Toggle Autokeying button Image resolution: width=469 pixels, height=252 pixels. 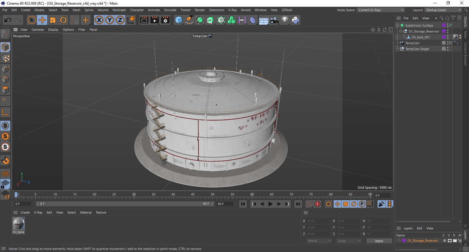317,204
